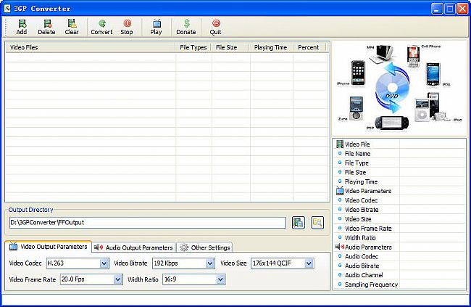
Task: Click the Play toolbar icon
Action: pos(156,27)
